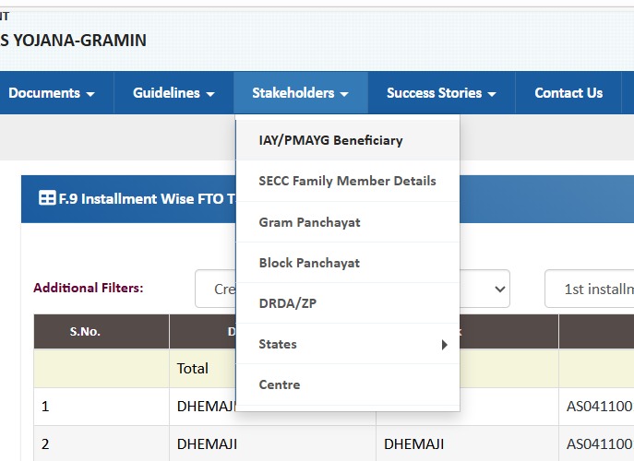This screenshot has height=461, width=634.
Task: Open the Guidelines menu
Action: click(x=173, y=93)
